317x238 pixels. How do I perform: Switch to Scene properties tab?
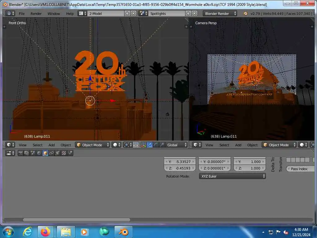33,153
